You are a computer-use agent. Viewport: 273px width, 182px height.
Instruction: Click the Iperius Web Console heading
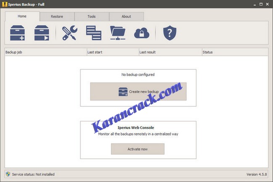[136, 127]
